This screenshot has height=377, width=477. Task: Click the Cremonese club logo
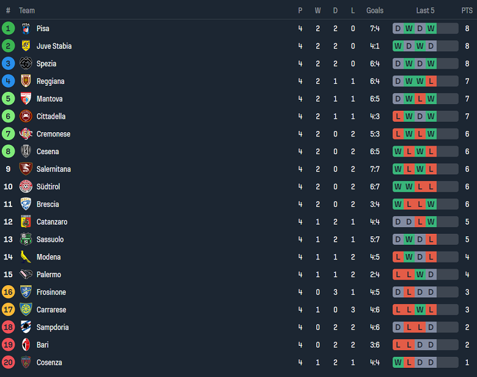coord(26,134)
